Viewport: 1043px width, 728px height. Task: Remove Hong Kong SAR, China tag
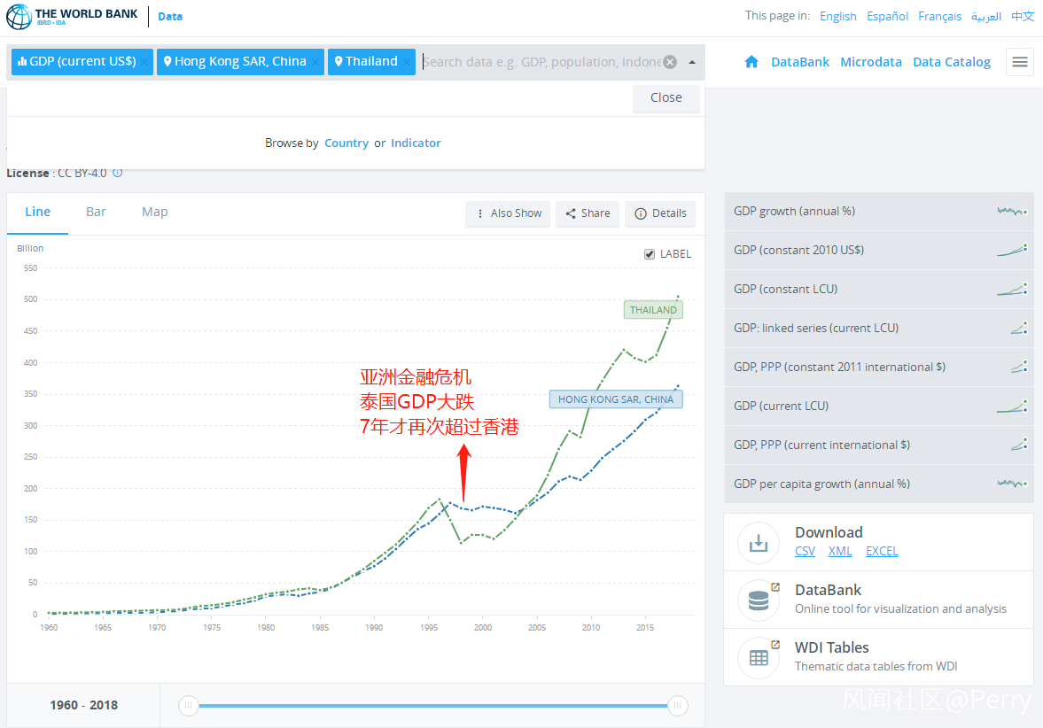(x=315, y=63)
